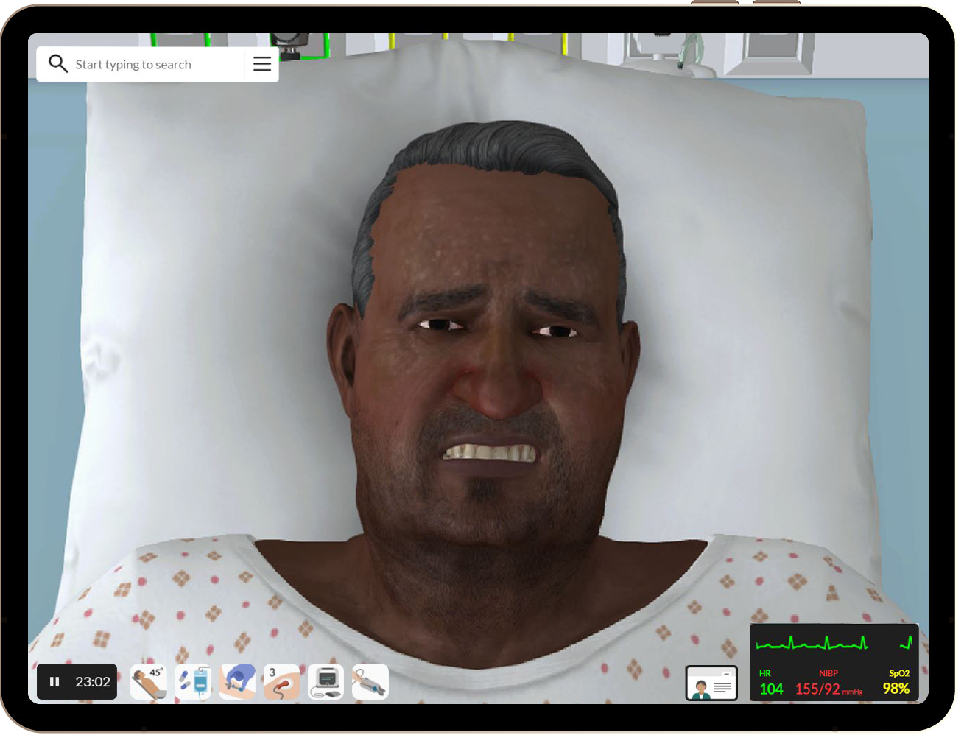The width and height of the screenshot is (964, 738).
Task: Click the SpO2 98% reading
Action: click(x=896, y=689)
